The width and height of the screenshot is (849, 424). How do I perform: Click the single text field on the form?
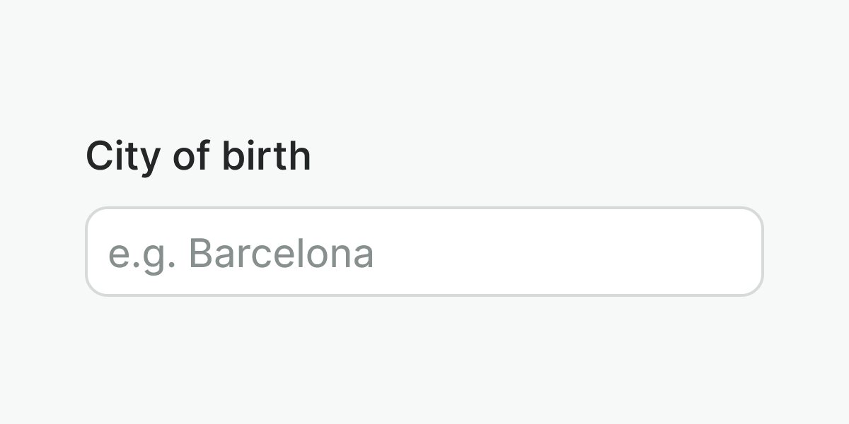(424, 252)
